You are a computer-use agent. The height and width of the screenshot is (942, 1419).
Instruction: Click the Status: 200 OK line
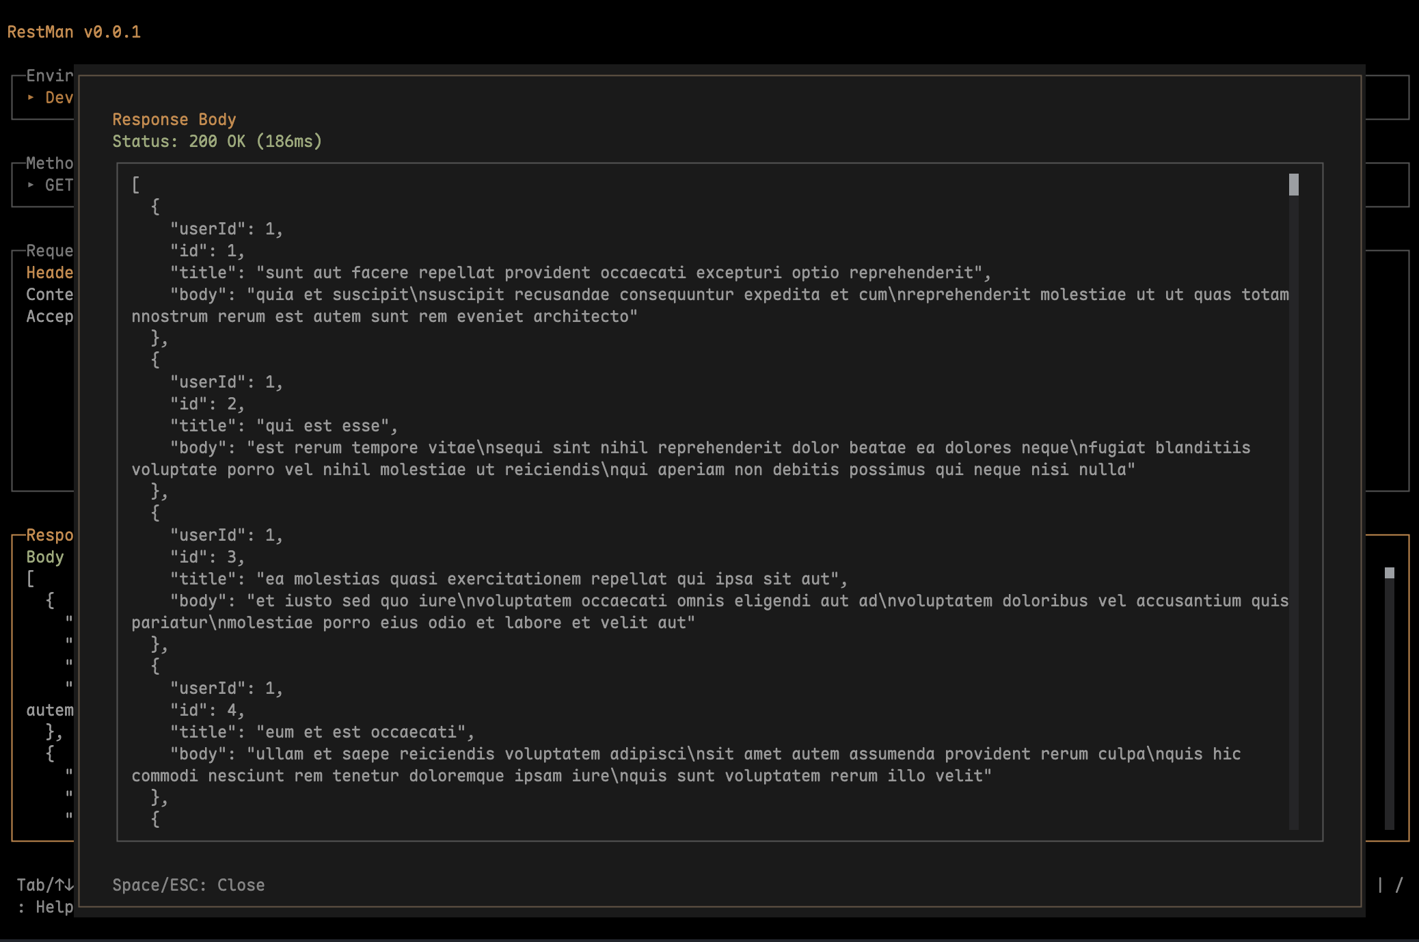point(217,142)
